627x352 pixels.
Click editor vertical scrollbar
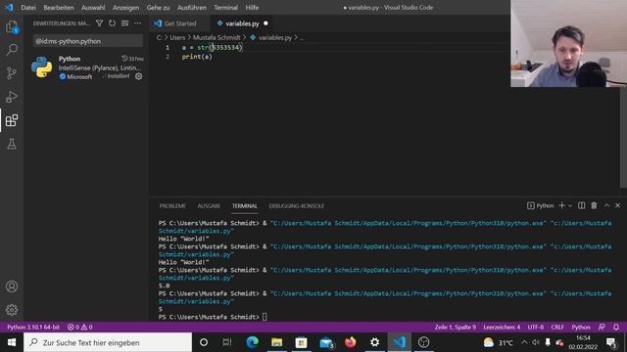click(x=623, y=138)
